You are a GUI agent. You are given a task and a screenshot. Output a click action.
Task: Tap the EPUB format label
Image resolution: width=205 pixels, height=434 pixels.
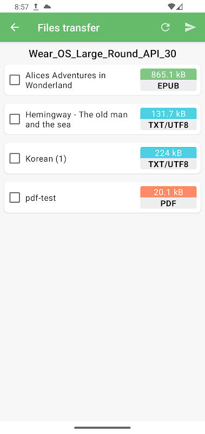click(x=168, y=86)
